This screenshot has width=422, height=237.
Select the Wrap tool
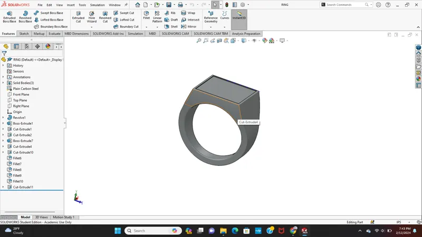[188, 13]
